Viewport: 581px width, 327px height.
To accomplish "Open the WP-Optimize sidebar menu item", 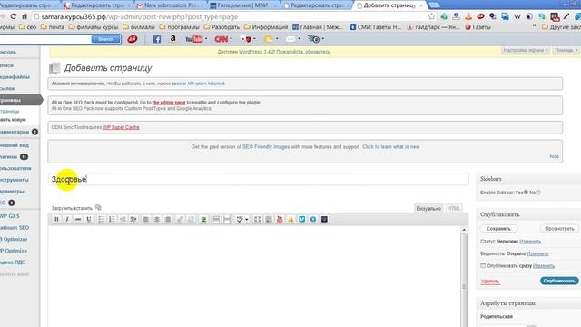I will [x=15, y=251].
